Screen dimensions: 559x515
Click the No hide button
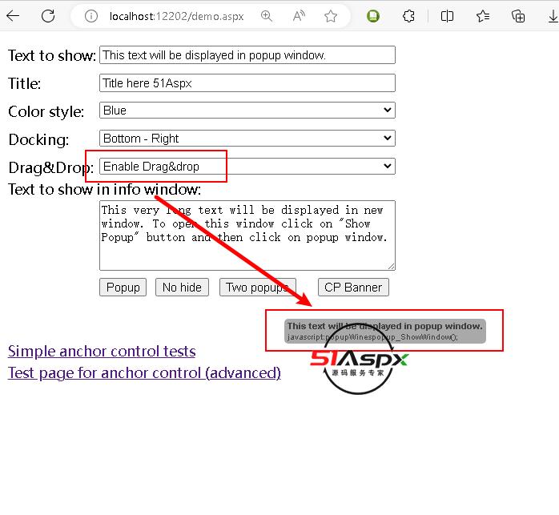182,287
